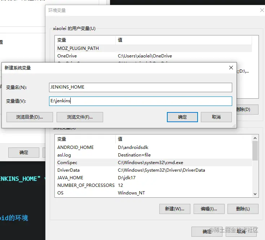Click the 浏览文件(F)... button
The image size is (265, 240).
pyautogui.click(x=80, y=117)
